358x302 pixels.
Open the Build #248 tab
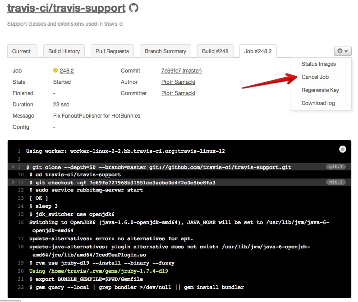[x=215, y=51]
